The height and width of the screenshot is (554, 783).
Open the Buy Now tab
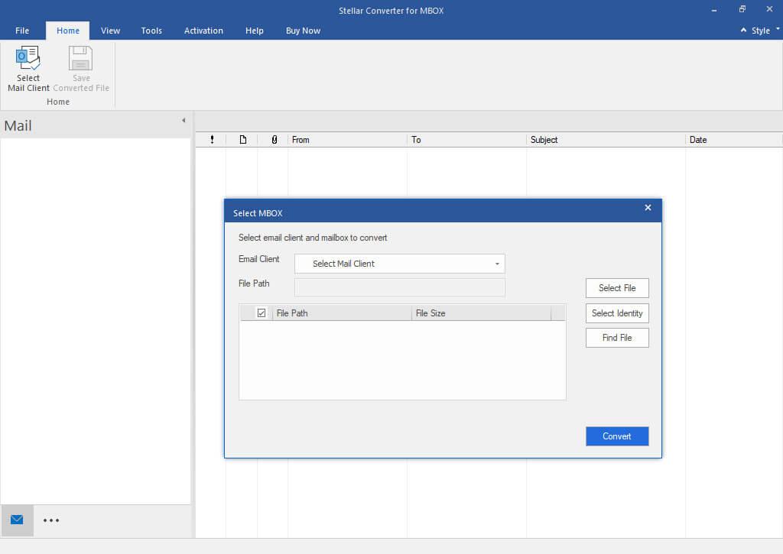[x=303, y=31]
